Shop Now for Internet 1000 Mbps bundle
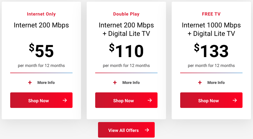Image resolution: width=253 pixels, height=139 pixels. tap(211, 100)
